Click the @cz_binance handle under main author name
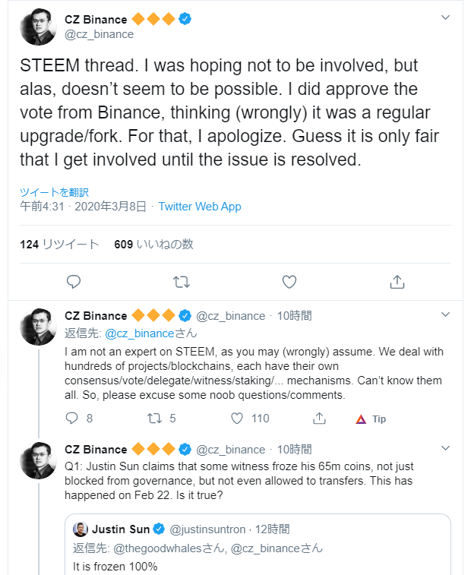Viewport: 474px width, 575px height. (99, 34)
